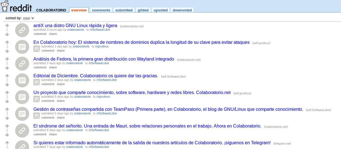The height and width of the screenshot is (149, 341).
Task: Click comment under the antiX post
Action: tap(40, 34)
